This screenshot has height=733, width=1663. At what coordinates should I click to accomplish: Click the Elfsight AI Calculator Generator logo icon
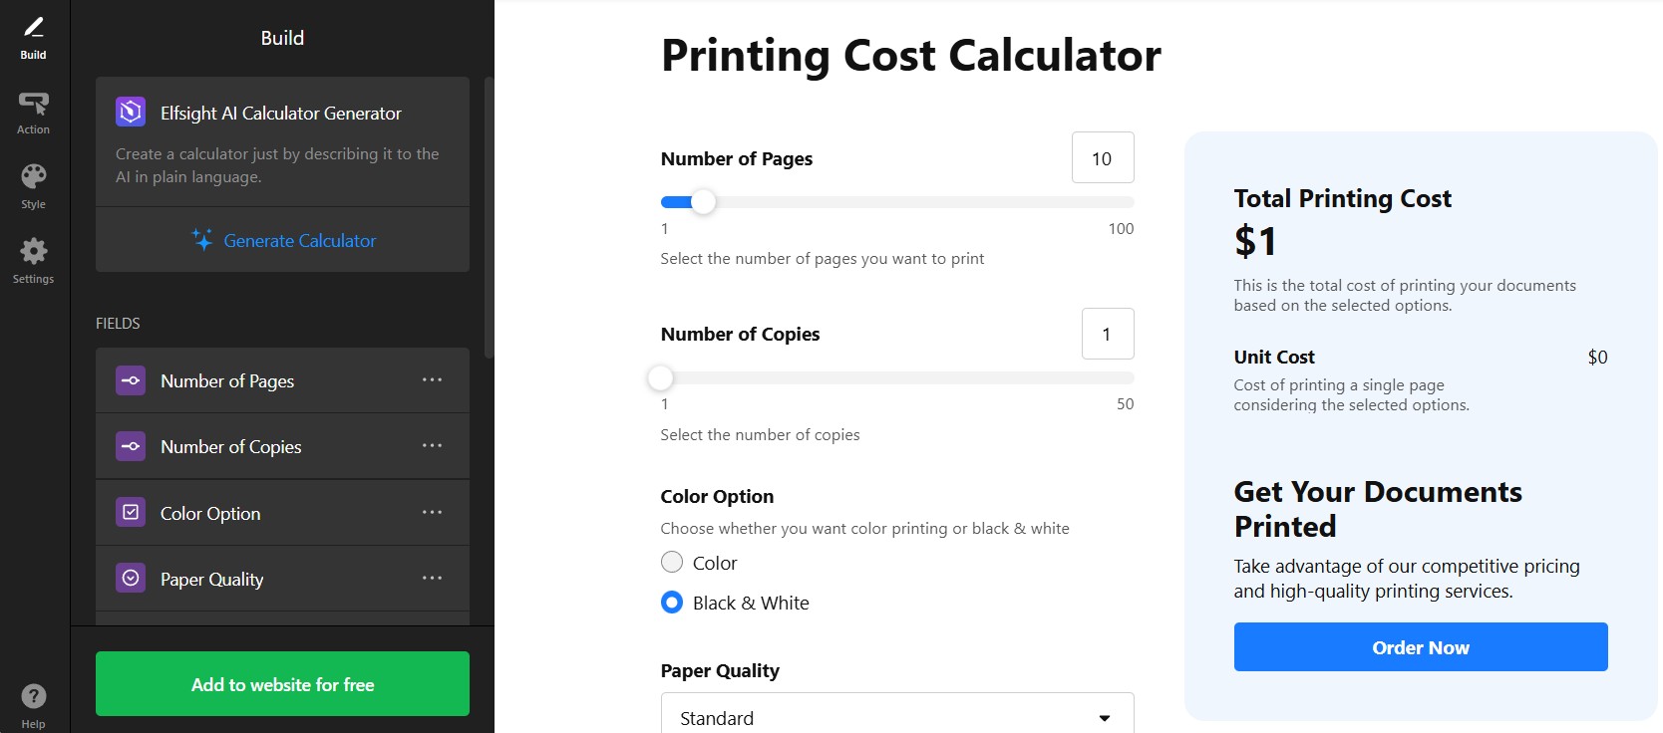(x=131, y=113)
